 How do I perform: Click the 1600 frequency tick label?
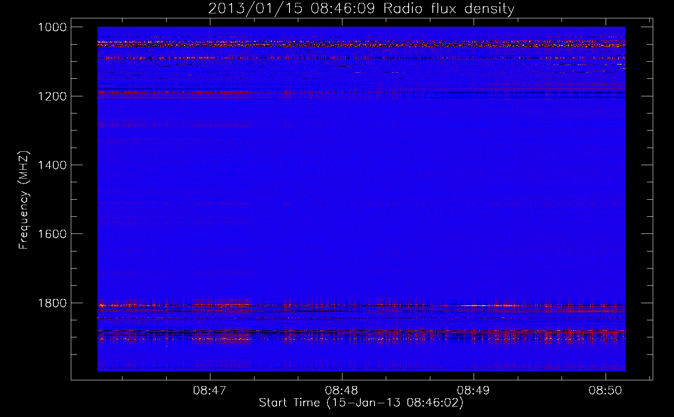point(52,234)
